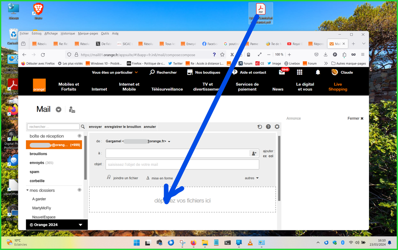Open mail settings gear icon
The width and height of the screenshot is (398, 250).
tap(277, 127)
